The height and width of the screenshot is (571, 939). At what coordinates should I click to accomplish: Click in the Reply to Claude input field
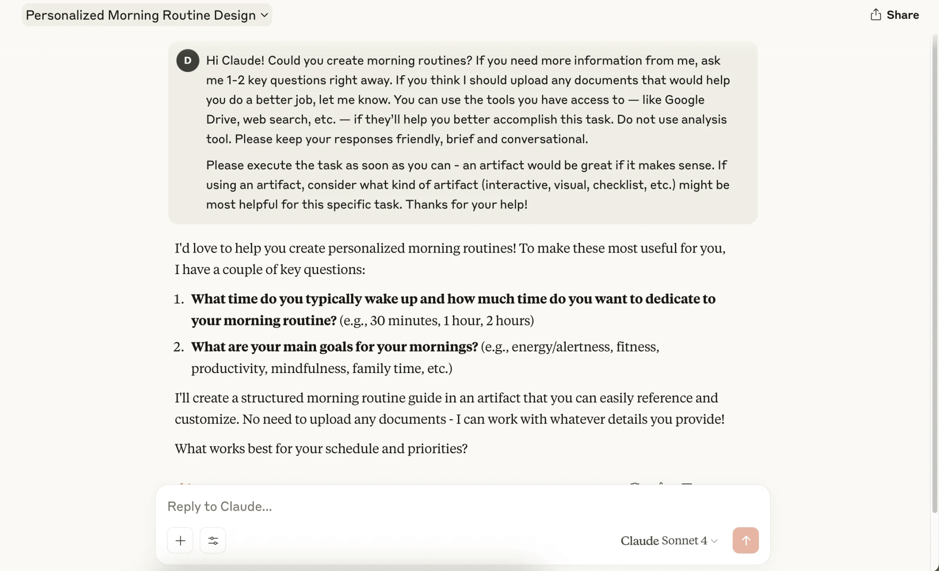[x=413, y=506]
